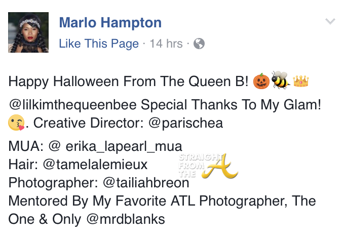
Task: Open Marlo Hampton's profile picture thumbnail
Action: coord(28,32)
